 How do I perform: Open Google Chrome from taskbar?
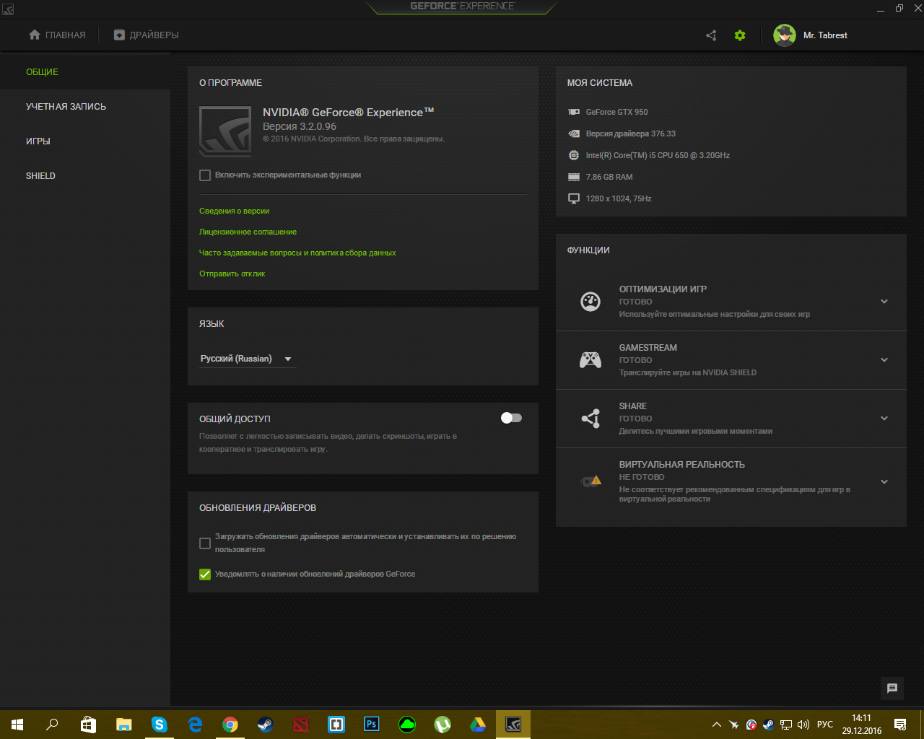tap(230, 725)
